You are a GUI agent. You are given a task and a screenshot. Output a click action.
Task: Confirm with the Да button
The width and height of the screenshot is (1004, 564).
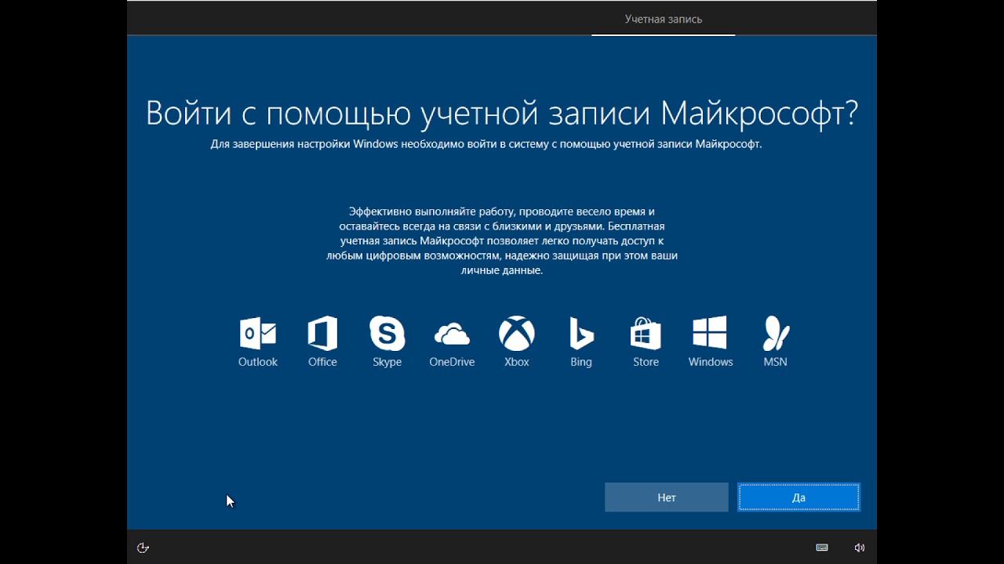click(798, 497)
